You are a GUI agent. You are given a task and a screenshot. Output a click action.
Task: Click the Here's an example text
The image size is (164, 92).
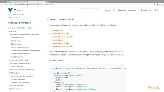[x=56, y=60]
